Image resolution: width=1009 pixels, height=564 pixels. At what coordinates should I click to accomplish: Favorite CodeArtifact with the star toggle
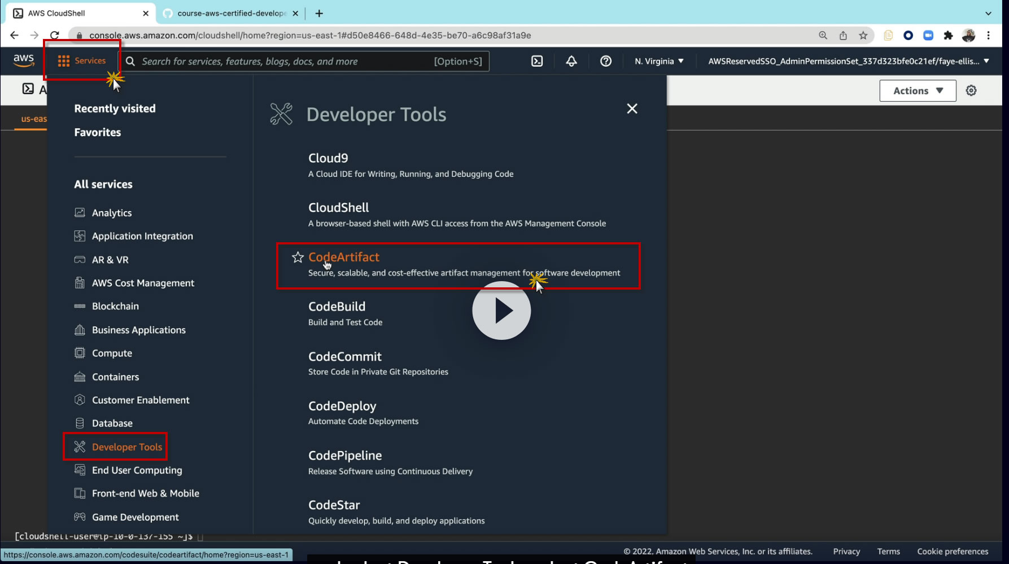tap(298, 257)
